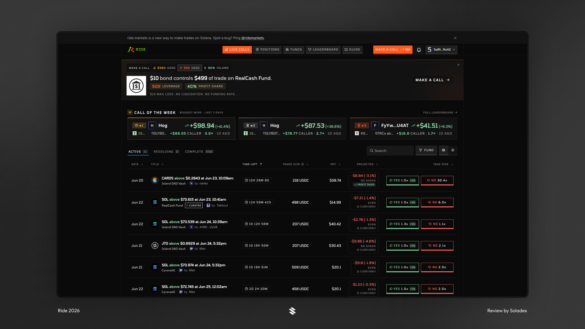This screenshot has width=585, height=329.
Task: Sort by Projected column
Action: pos(367,164)
